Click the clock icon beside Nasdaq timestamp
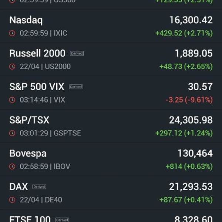The height and width of the screenshot is (222, 222). [x=12, y=33]
